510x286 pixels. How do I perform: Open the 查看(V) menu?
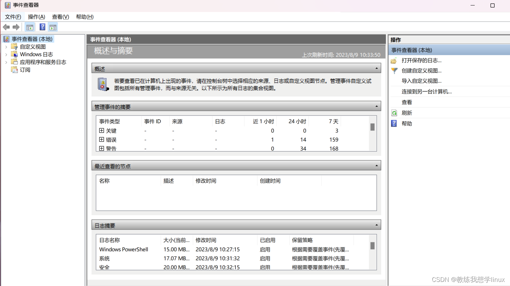[x=60, y=17]
